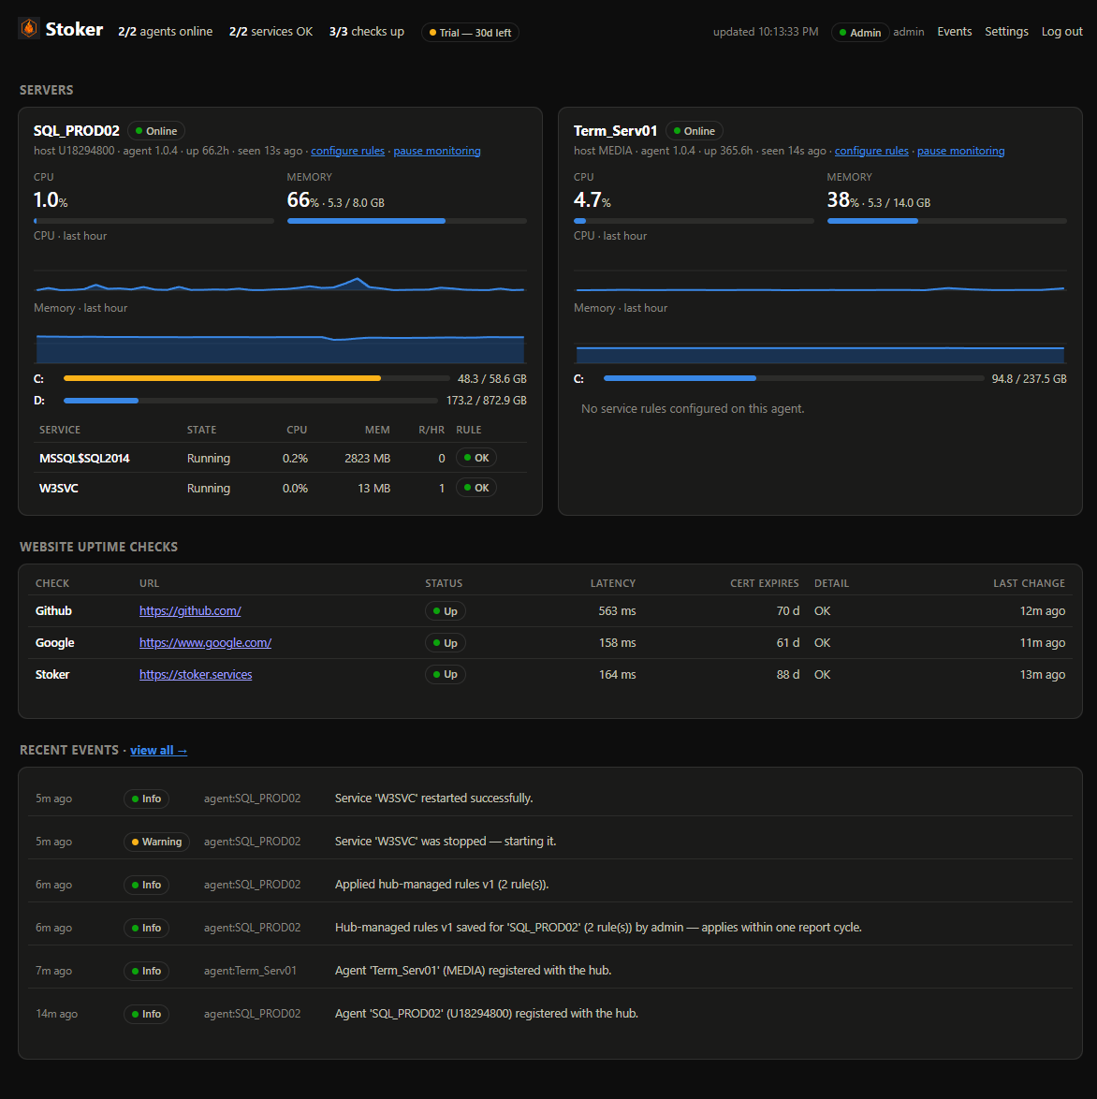Click 'No service rules configured on this agent.'

693,409
